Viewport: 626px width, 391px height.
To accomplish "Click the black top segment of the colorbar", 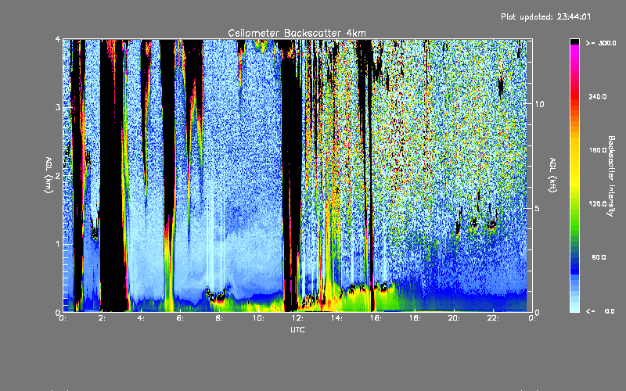I will [x=574, y=41].
